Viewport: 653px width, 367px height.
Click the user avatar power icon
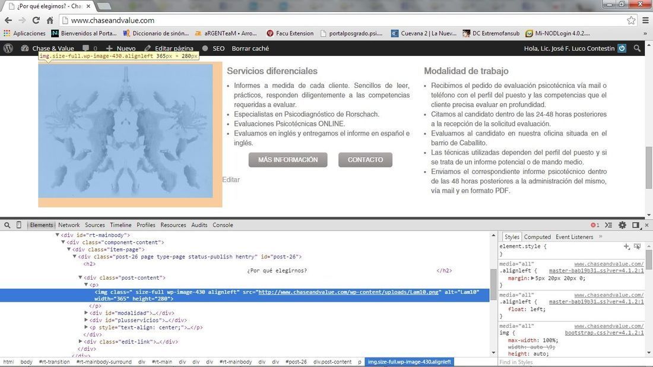(x=622, y=48)
